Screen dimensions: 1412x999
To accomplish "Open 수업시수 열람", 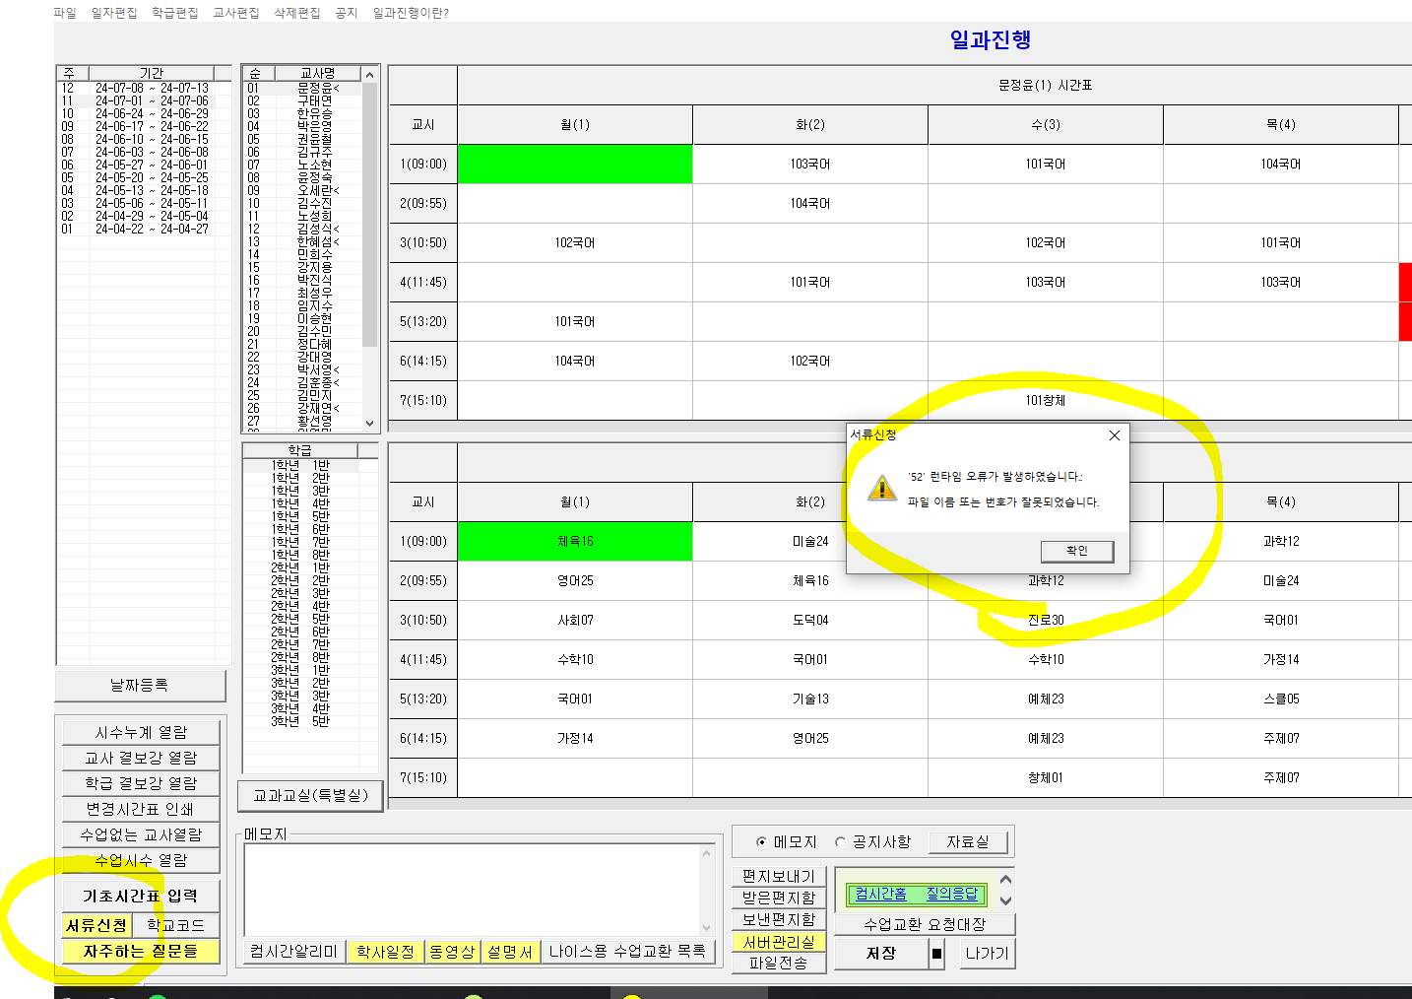I will (141, 860).
